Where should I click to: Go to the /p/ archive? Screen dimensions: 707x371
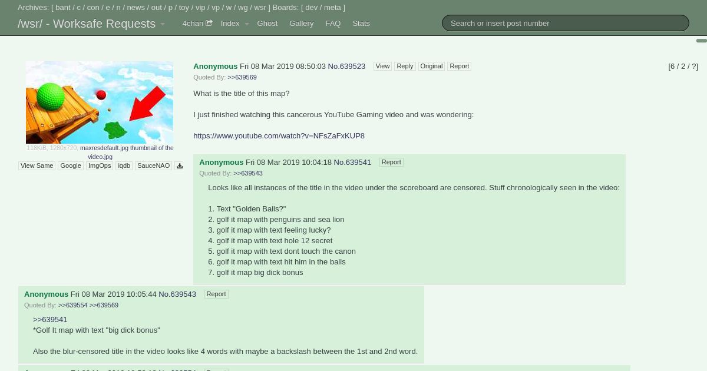tap(170, 8)
